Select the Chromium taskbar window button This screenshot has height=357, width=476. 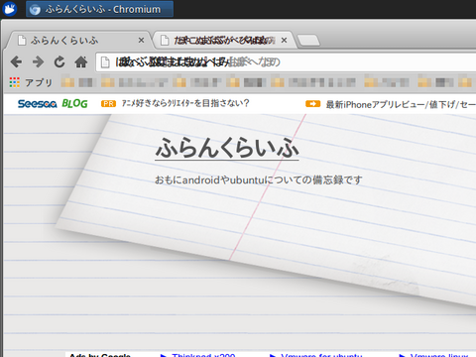[99, 9]
